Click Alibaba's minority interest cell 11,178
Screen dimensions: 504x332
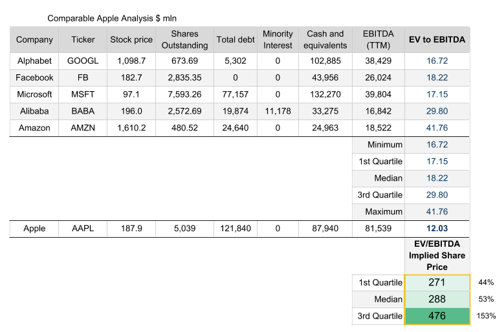[x=278, y=111]
